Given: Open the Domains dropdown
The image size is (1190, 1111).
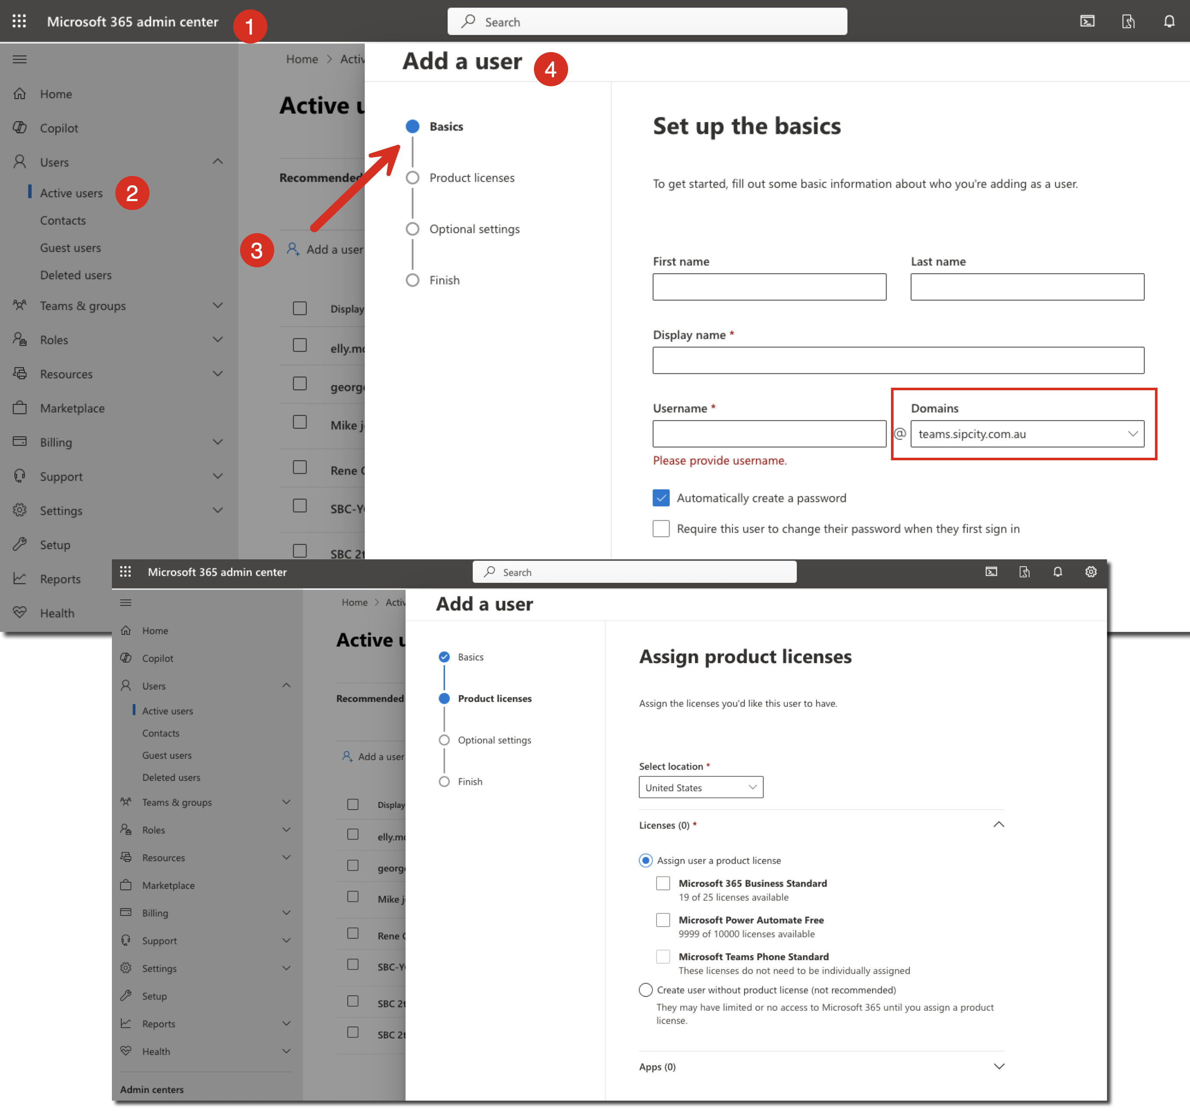Looking at the screenshot, I should (1026, 434).
